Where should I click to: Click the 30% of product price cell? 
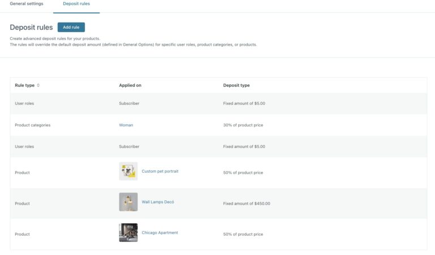[x=243, y=125]
